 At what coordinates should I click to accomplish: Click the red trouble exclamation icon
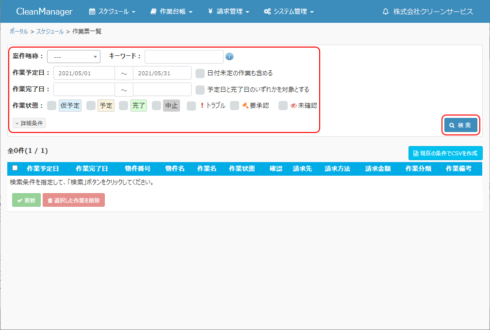(x=202, y=106)
